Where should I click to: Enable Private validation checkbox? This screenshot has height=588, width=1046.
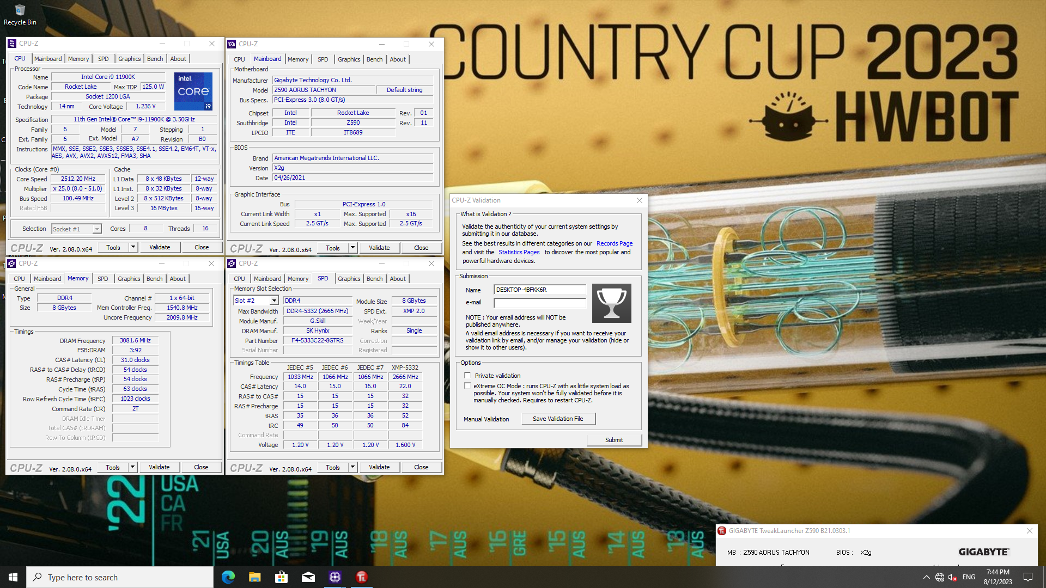point(467,375)
